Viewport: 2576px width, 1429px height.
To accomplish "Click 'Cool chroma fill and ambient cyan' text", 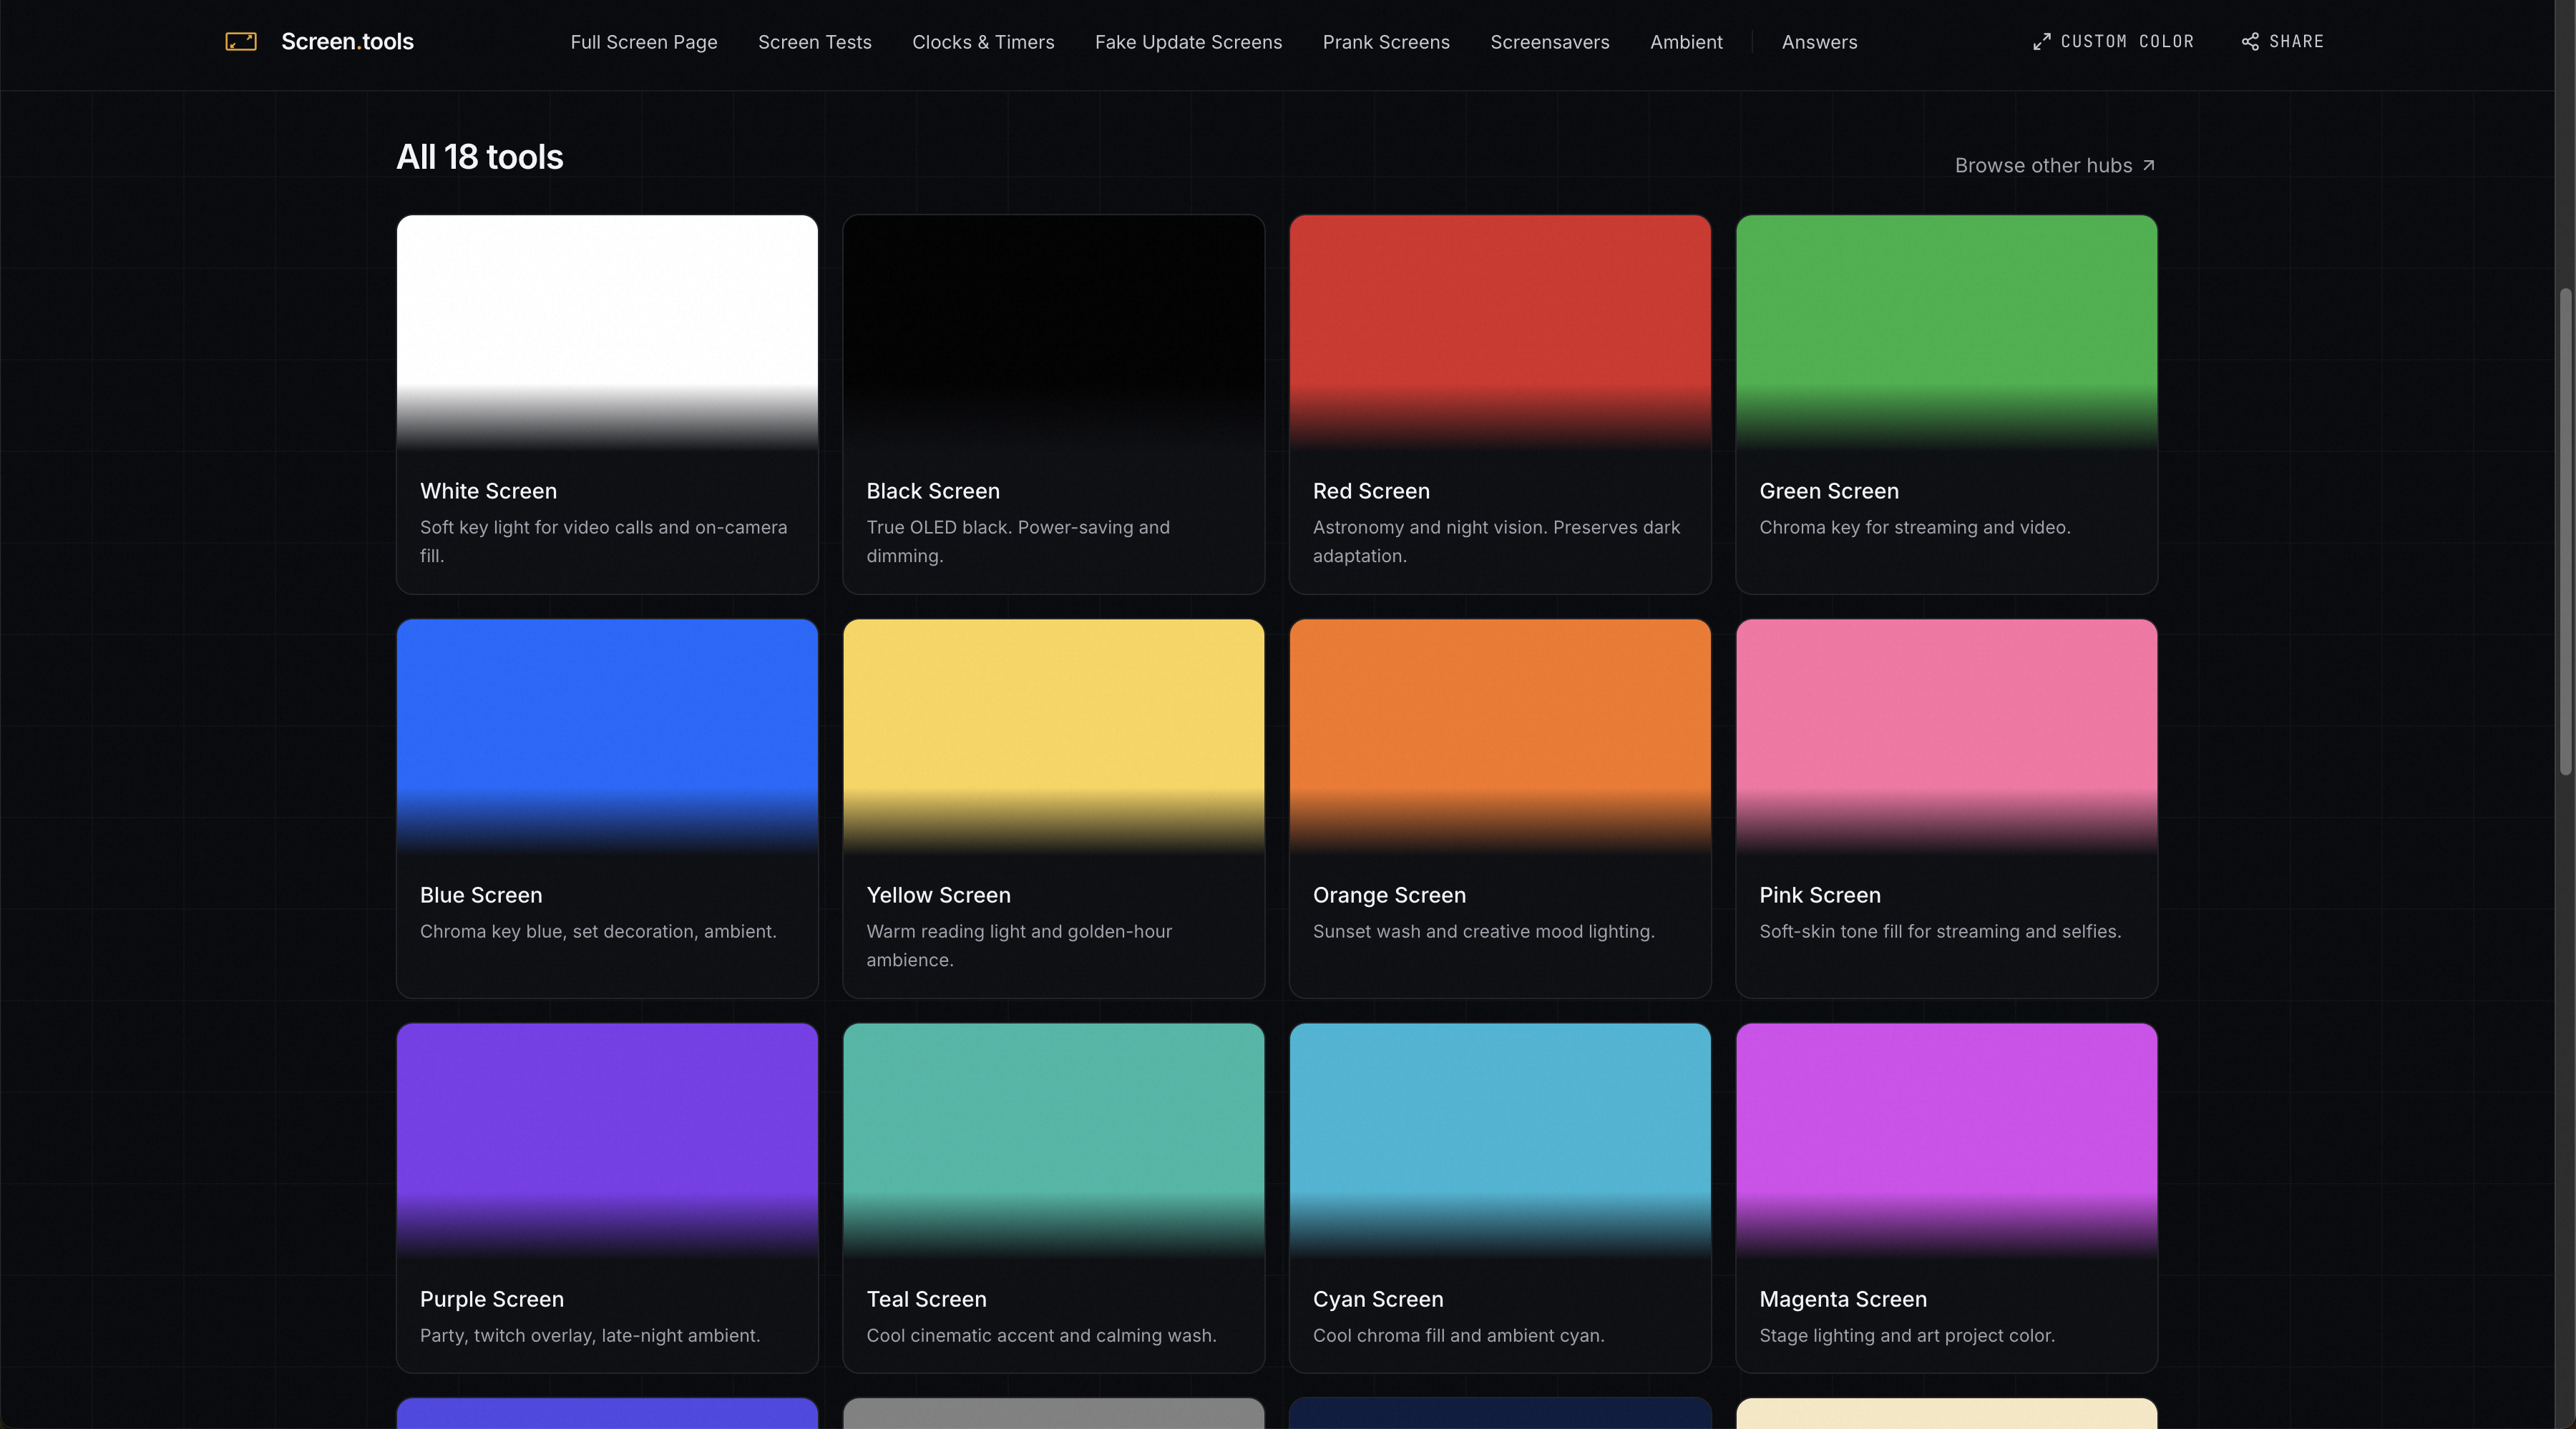I will 1458,1335.
